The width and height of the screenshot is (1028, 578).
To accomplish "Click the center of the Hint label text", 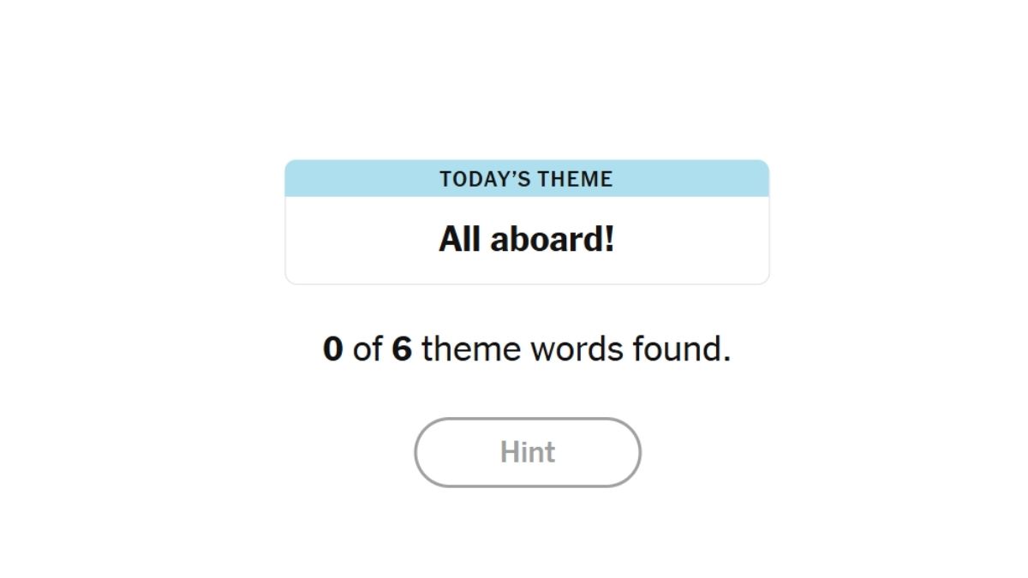I will click(527, 452).
